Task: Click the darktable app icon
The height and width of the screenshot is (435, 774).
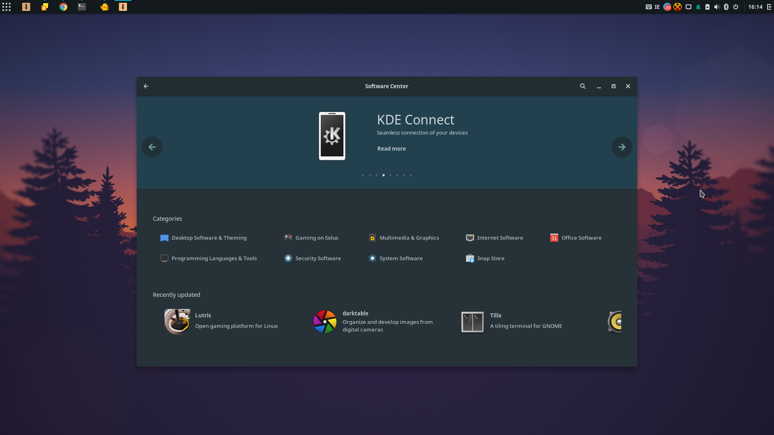Action: [325, 322]
